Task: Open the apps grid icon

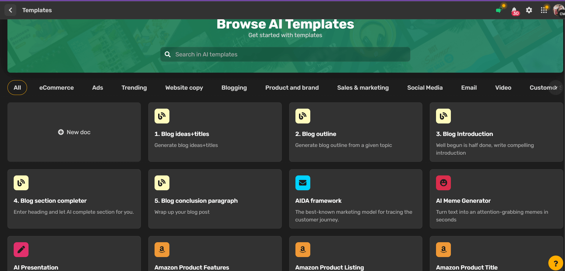Action: tap(544, 10)
